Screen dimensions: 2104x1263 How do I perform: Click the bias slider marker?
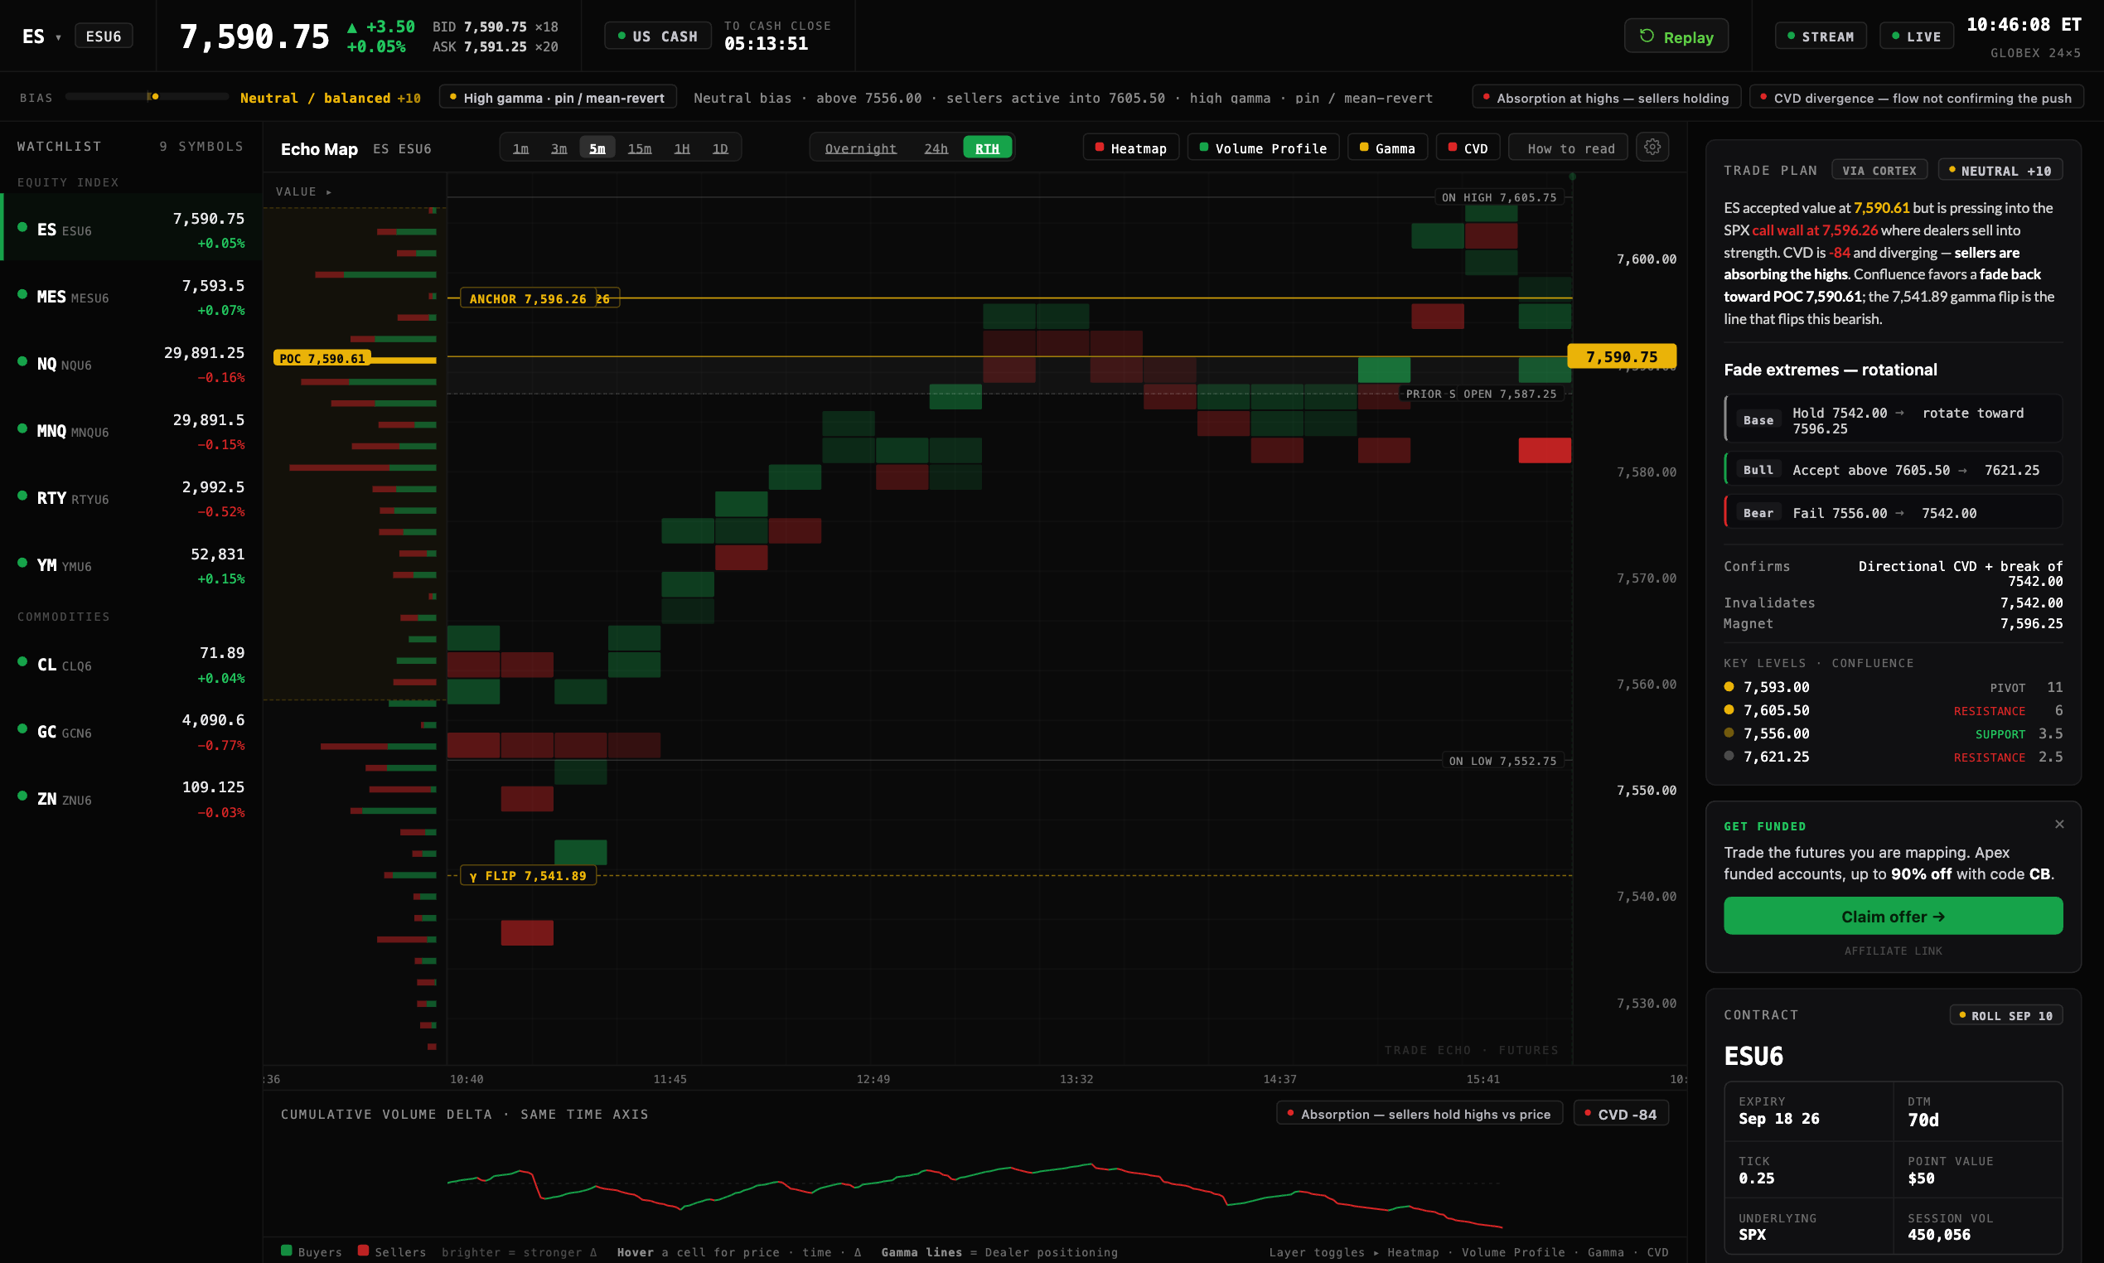[x=153, y=97]
